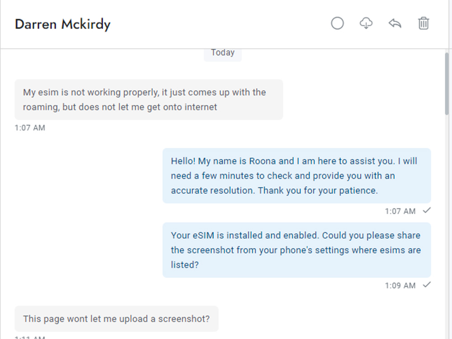Click the scrollbar track below the thumb
Viewport: 452px width, 339px height.
(447, 228)
